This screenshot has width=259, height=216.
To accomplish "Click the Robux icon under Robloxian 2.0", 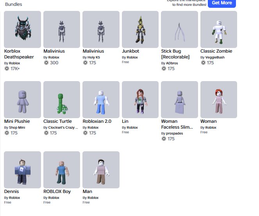I will [x=86, y=133].
